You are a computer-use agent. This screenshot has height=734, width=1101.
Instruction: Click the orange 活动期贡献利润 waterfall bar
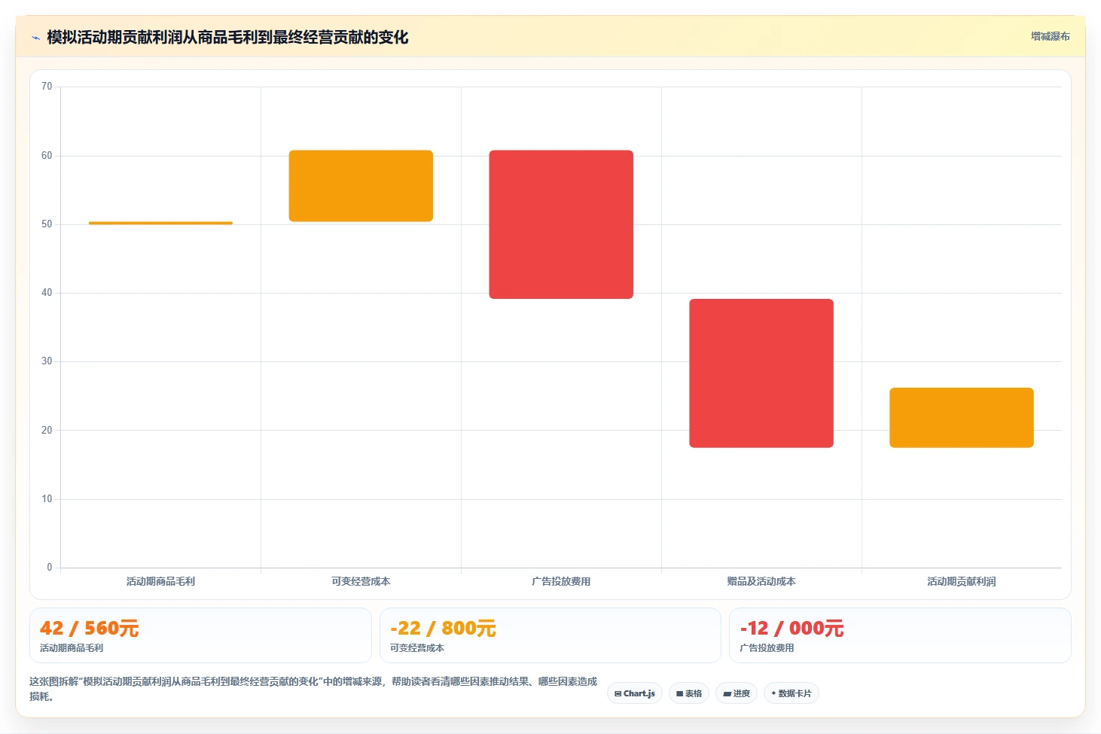(962, 418)
